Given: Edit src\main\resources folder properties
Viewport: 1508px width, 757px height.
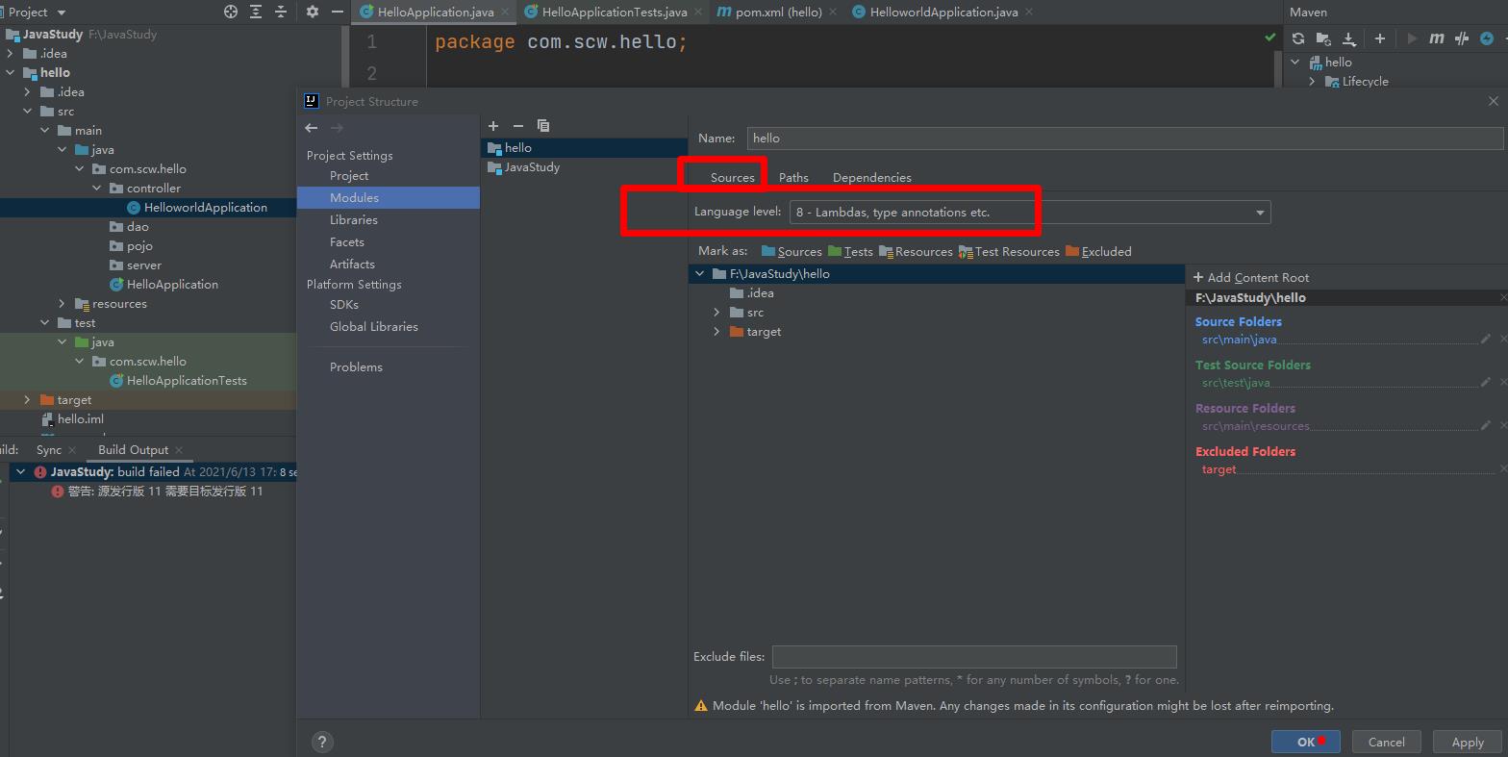Looking at the screenshot, I should coord(1486,425).
